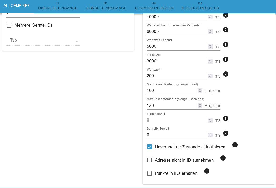
Task: Click spinner arrows of Max Leseanforderungslänge (Booleans)
Action: coord(200,105)
